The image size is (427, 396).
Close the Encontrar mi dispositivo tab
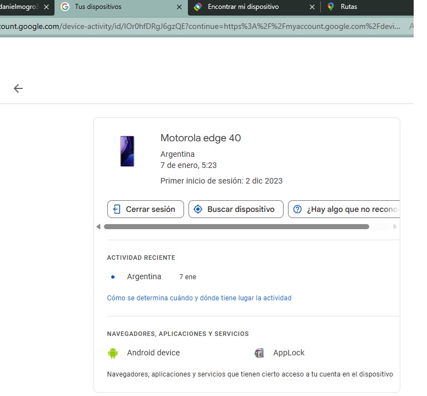coord(312,7)
